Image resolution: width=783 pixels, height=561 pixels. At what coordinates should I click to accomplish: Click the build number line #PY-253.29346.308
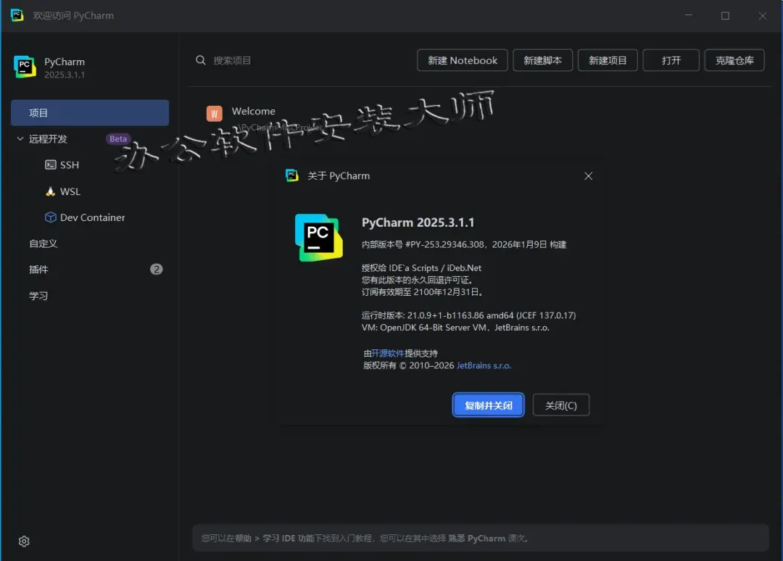pyautogui.click(x=464, y=244)
